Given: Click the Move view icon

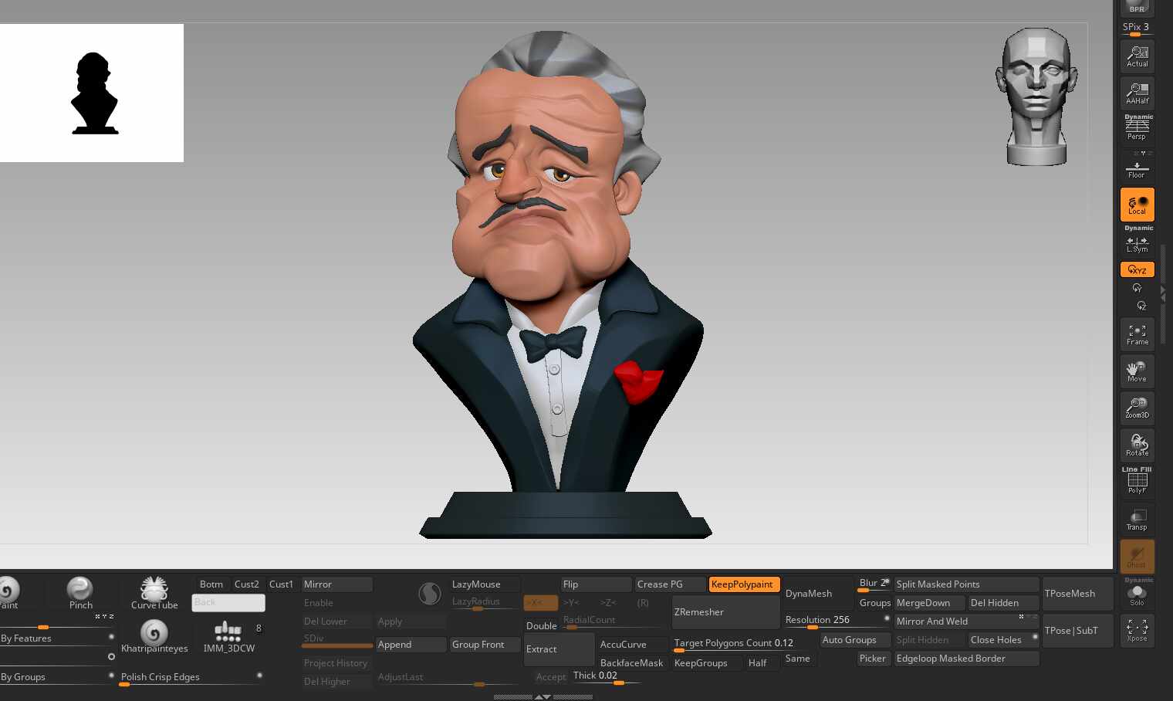Looking at the screenshot, I should (x=1137, y=371).
